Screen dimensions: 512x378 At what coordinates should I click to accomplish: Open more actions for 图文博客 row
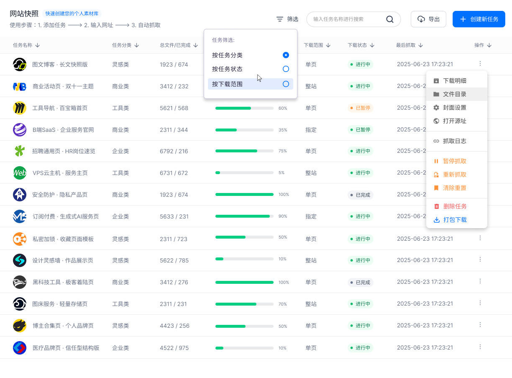(480, 64)
